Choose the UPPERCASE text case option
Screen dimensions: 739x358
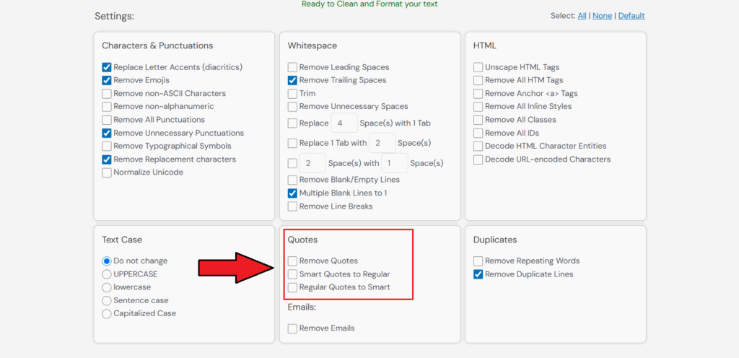(107, 274)
